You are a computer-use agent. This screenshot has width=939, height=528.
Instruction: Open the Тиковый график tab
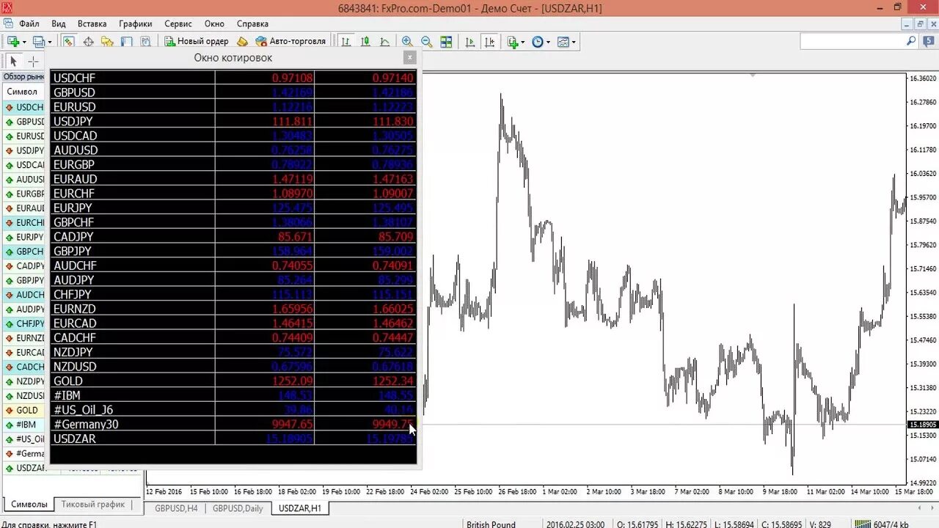click(x=92, y=505)
